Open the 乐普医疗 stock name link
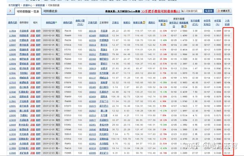The image size is (244, 156). coord(104,92)
